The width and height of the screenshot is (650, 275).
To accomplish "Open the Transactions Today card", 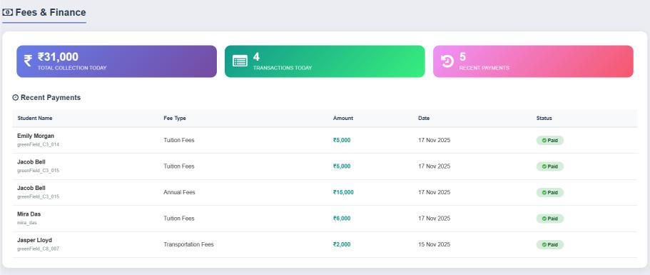I will (x=325, y=61).
